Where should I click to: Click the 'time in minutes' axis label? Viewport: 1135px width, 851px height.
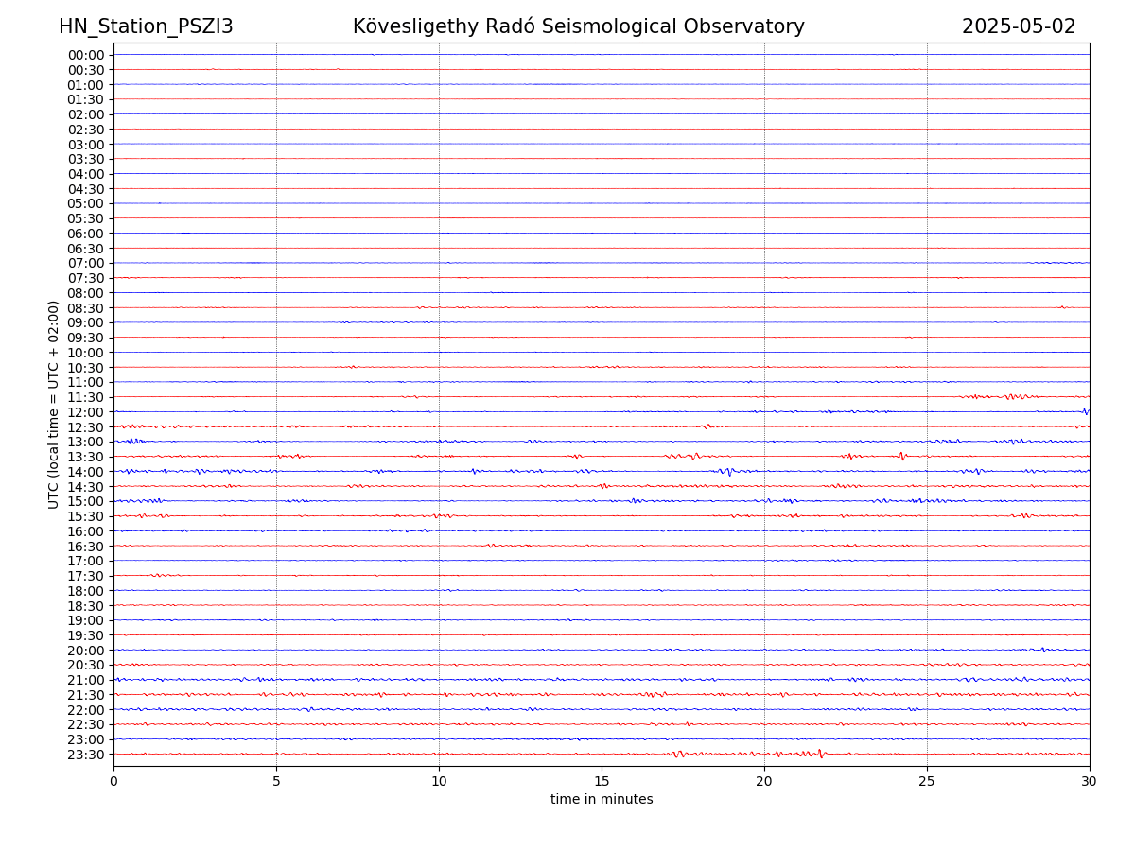click(x=602, y=799)
